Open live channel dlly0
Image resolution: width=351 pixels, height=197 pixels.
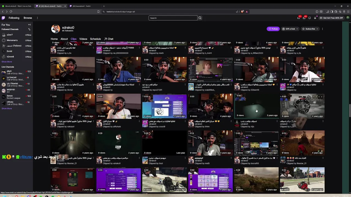point(16,73)
